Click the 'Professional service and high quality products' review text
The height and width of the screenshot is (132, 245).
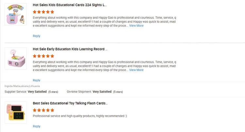point(80,116)
